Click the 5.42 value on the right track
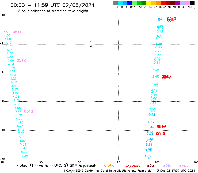This screenshot has height=173, width=198. click(160, 31)
